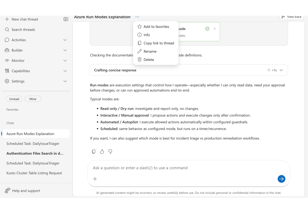308x198 pixels.
Task: Open Help and support
Action: (x=22, y=191)
